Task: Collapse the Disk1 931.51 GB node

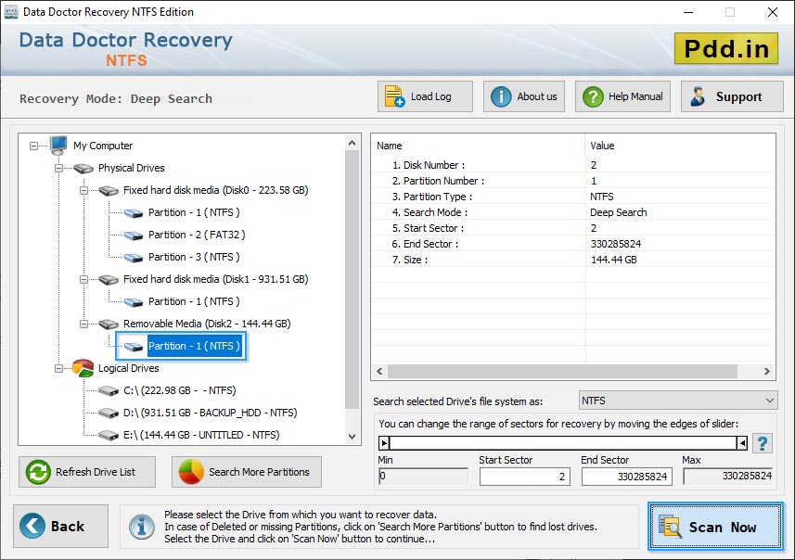Action: (x=83, y=279)
